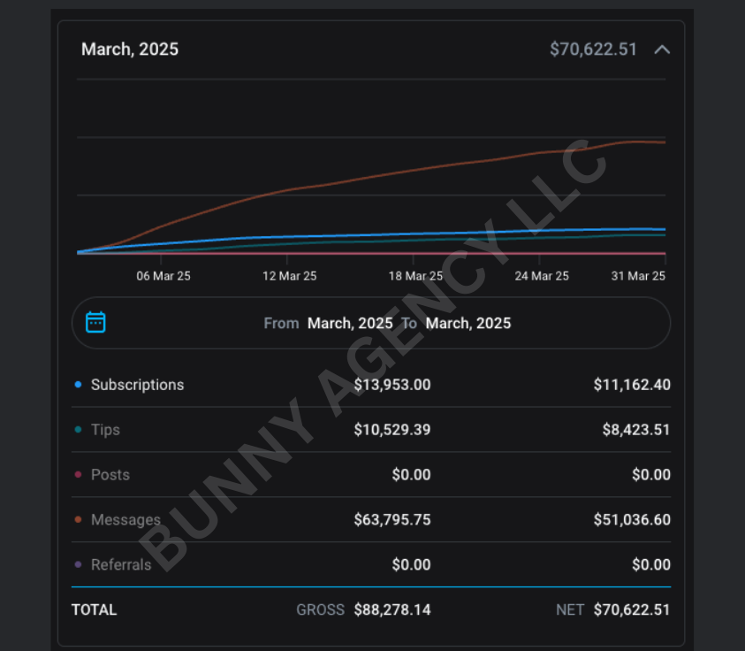This screenshot has height=651, width=745.
Task: Click the 31 Mar 25 axis label
Action: pos(638,276)
